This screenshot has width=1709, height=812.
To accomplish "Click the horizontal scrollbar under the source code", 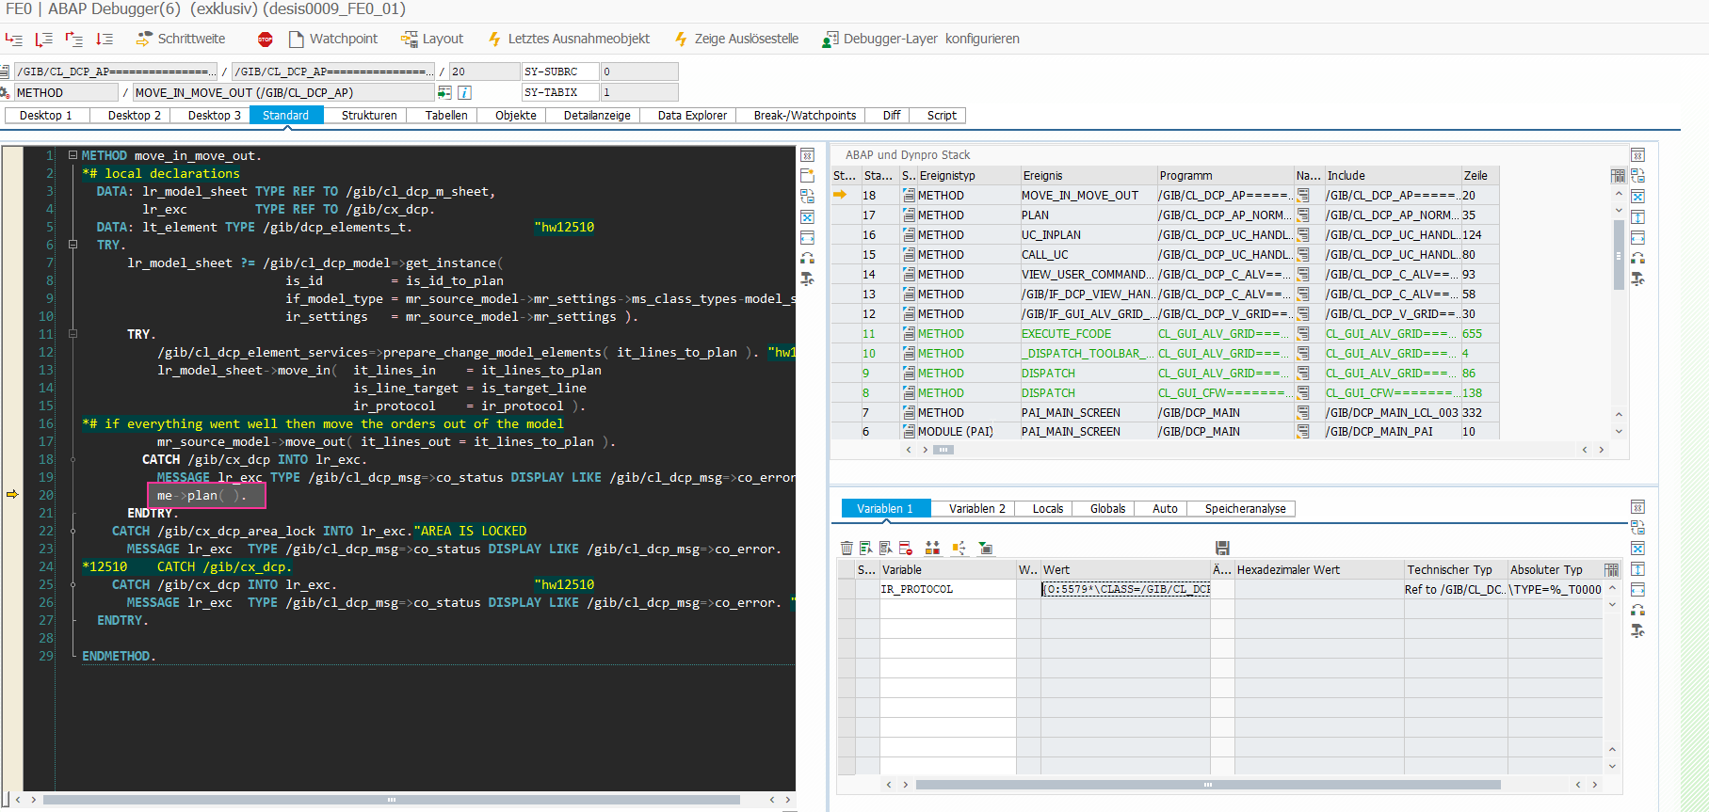I will coord(391,800).
